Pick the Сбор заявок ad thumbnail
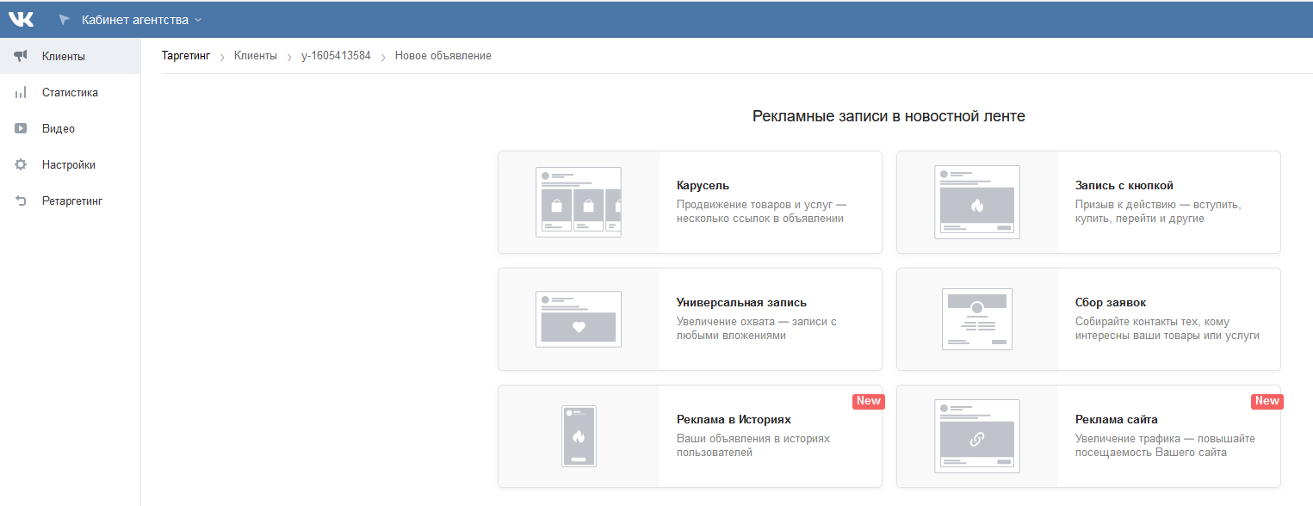Image resolution: width=1313 pixels, height=506 pixels. (977, 319)
